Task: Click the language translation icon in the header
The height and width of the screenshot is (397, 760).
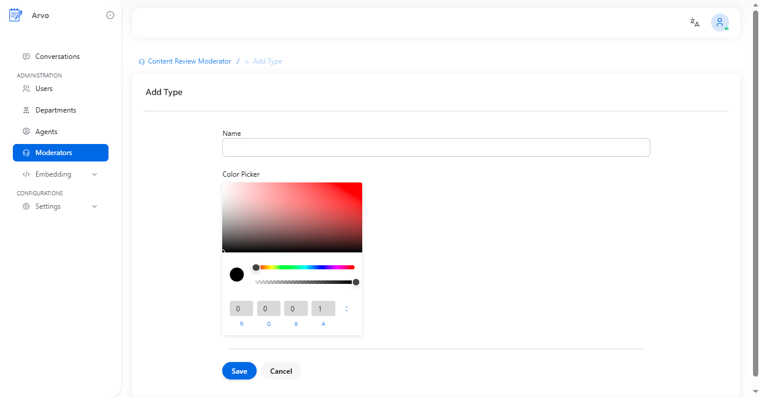Action: click(694, 22)
